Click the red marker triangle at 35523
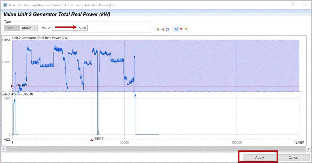Image resolution: width=312 pixels, height=163 pixels. [92, 140]
